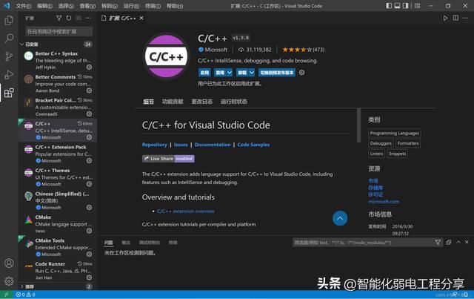This screenshot has height=299, width=474.
Task: Refresh the extensions list
Action: [69, 18]
